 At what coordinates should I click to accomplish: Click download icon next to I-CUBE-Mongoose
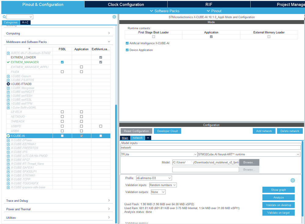(8, 88)
